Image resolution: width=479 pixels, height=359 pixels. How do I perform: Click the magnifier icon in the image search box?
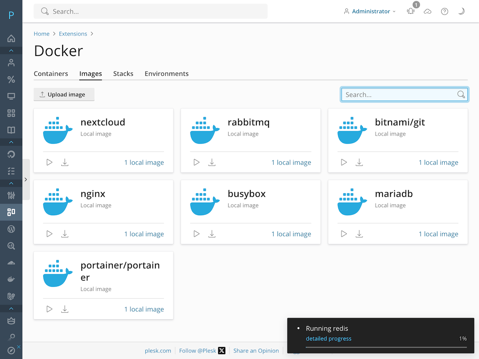point(461,94)
